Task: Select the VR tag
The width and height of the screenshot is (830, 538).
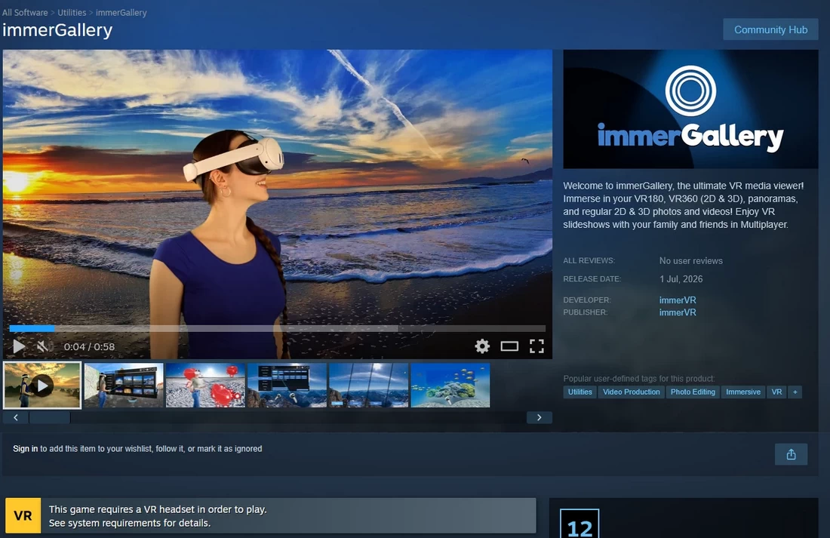Action: (x=776, y=392)
